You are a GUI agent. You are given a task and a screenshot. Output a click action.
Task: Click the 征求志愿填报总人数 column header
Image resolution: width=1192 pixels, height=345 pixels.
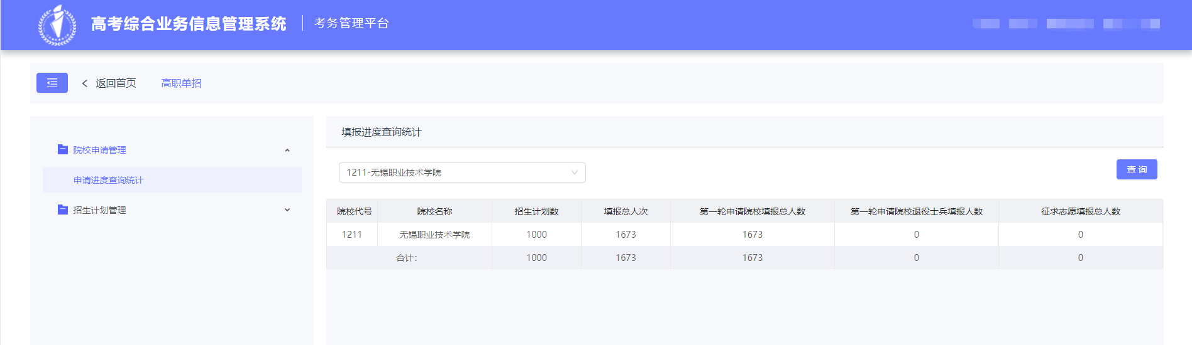(x=1080, y=211)
